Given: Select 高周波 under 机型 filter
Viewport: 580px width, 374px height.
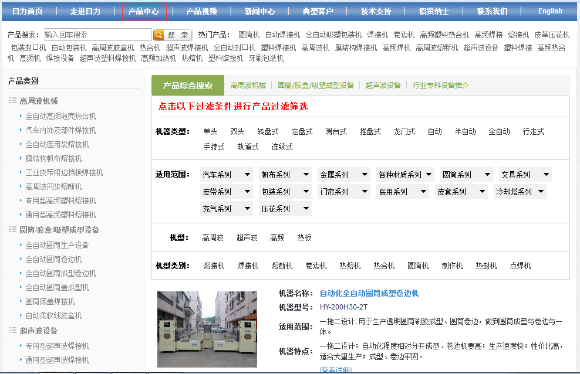Looking at the screenshot, I should pos(213,238).
